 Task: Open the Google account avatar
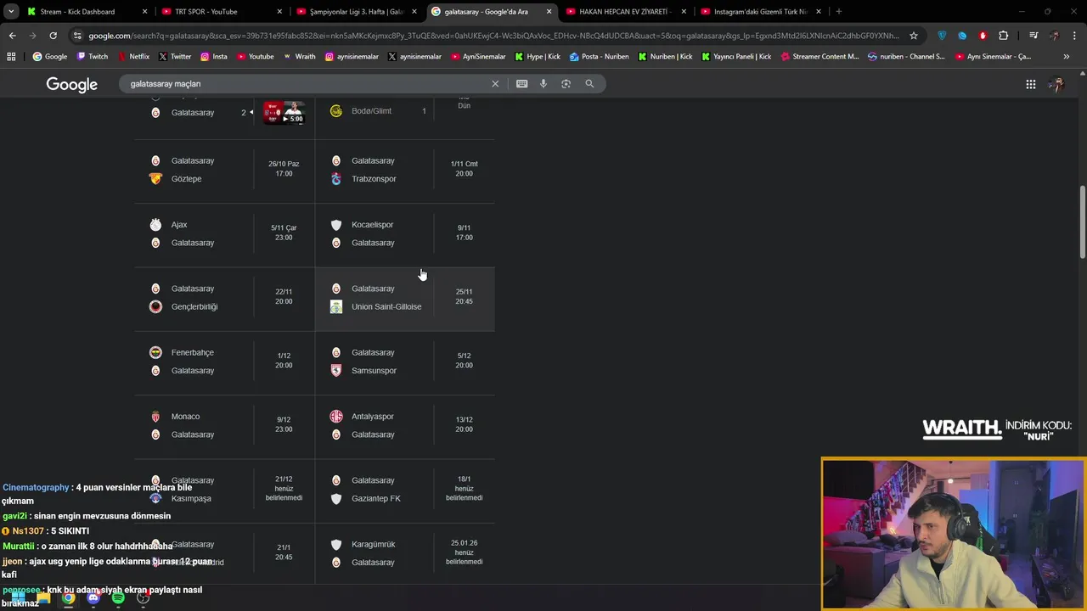click(x=1056, y=84)
